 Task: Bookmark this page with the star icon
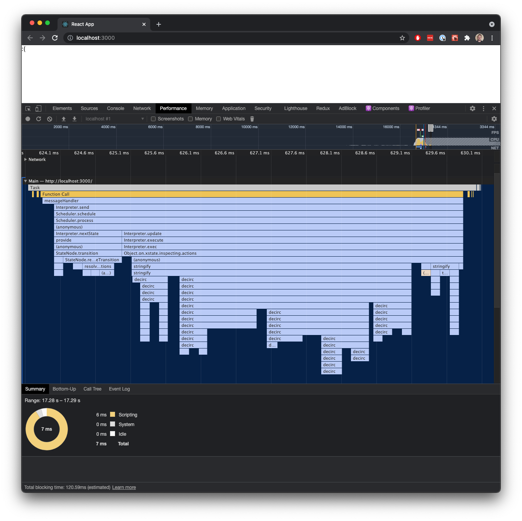pos(402,38)
